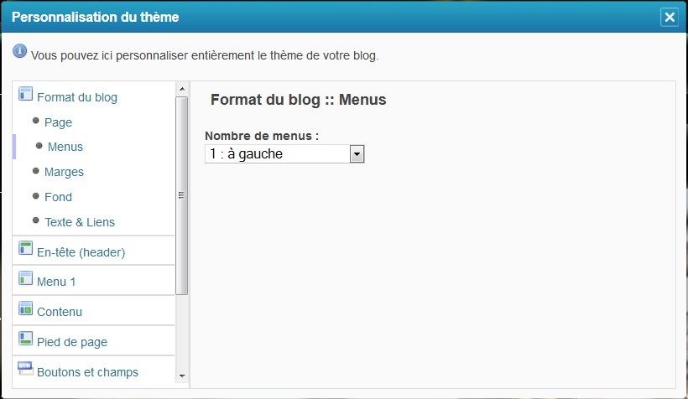Click the Menu 1 section icon
The height and width of the screenshot is (399, 688).
click(25, 278)
